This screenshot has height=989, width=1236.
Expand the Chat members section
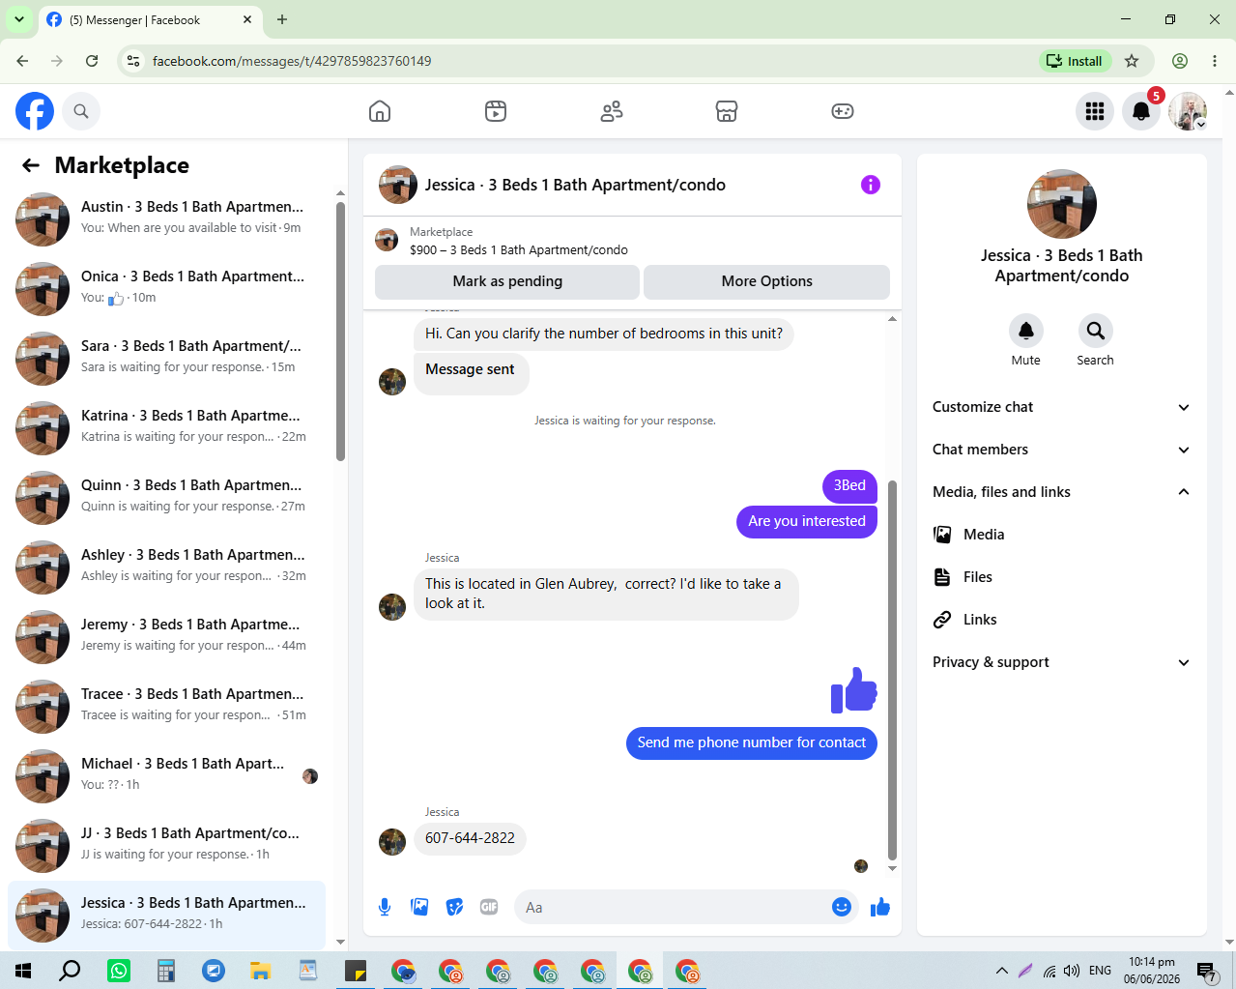click(x=1061, y=450)
